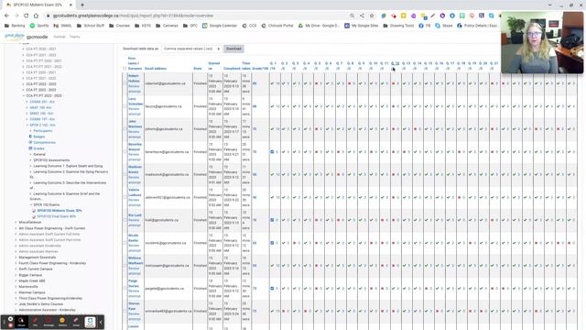The width and height of the screenshot is (586, 330).
Task: Expand SPCR102 Assessments section
Action: tap(30, 160)
